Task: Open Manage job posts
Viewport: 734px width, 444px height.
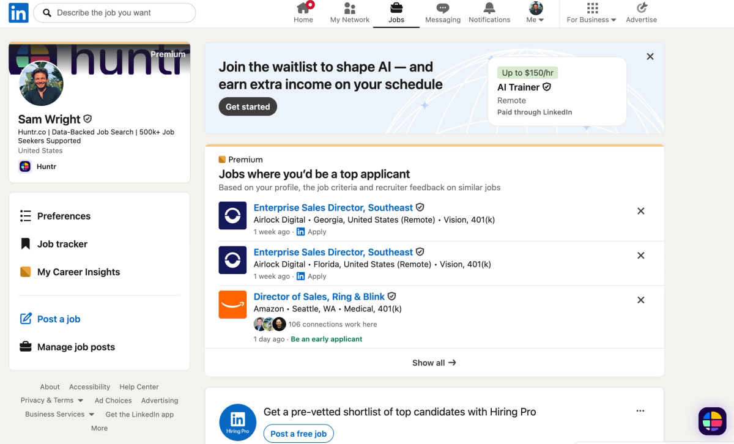Action: tap(76, 347)
